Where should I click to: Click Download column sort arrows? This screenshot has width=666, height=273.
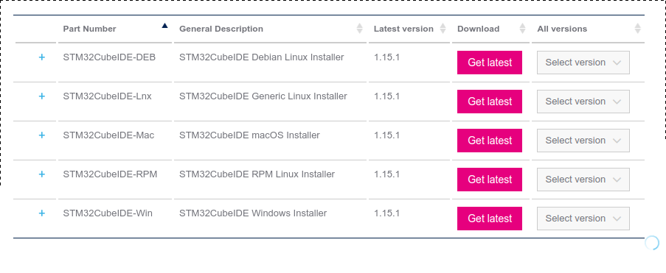tap(522, 29)
